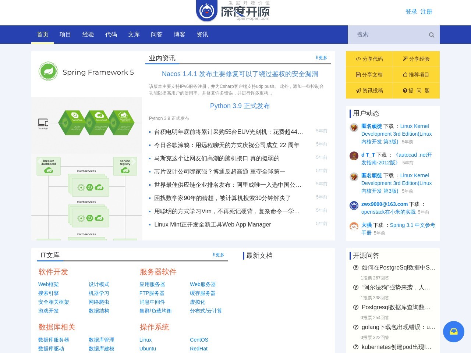Image resolution: width=471 pixels, height=353 pixels.
Task: Open 提问题 via the question mark icon
Action: tap(404, 90)
